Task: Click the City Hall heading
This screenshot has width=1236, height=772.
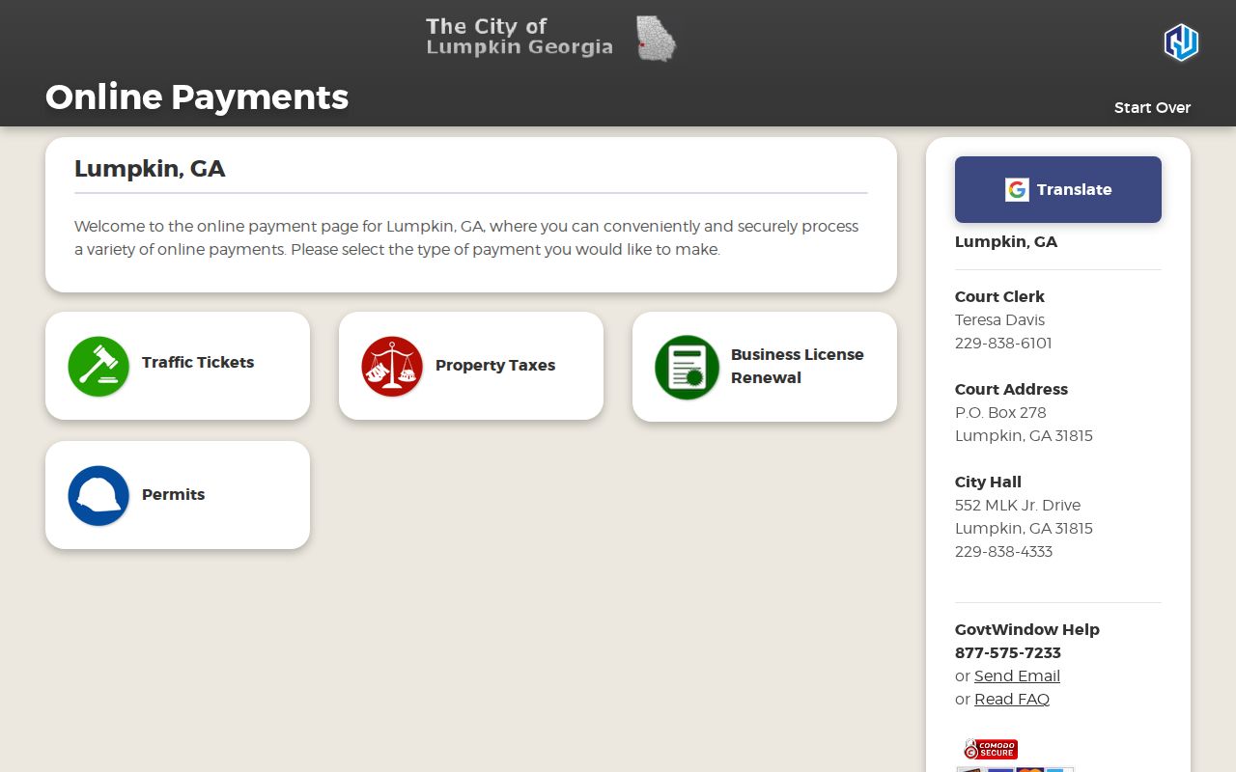Action: coord(988,482)
